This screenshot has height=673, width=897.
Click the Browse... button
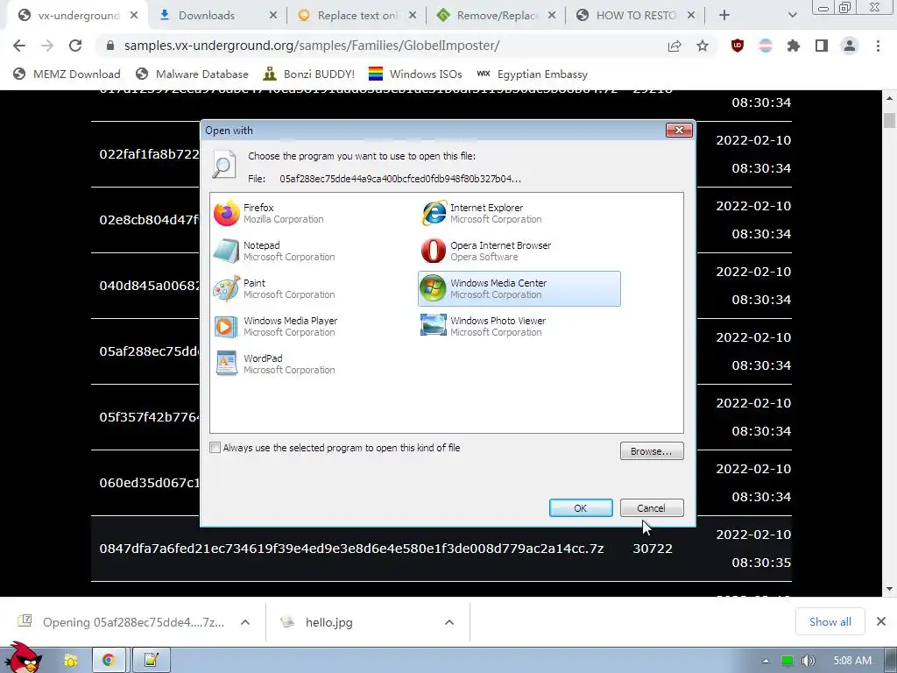click(x=652, y=451)
